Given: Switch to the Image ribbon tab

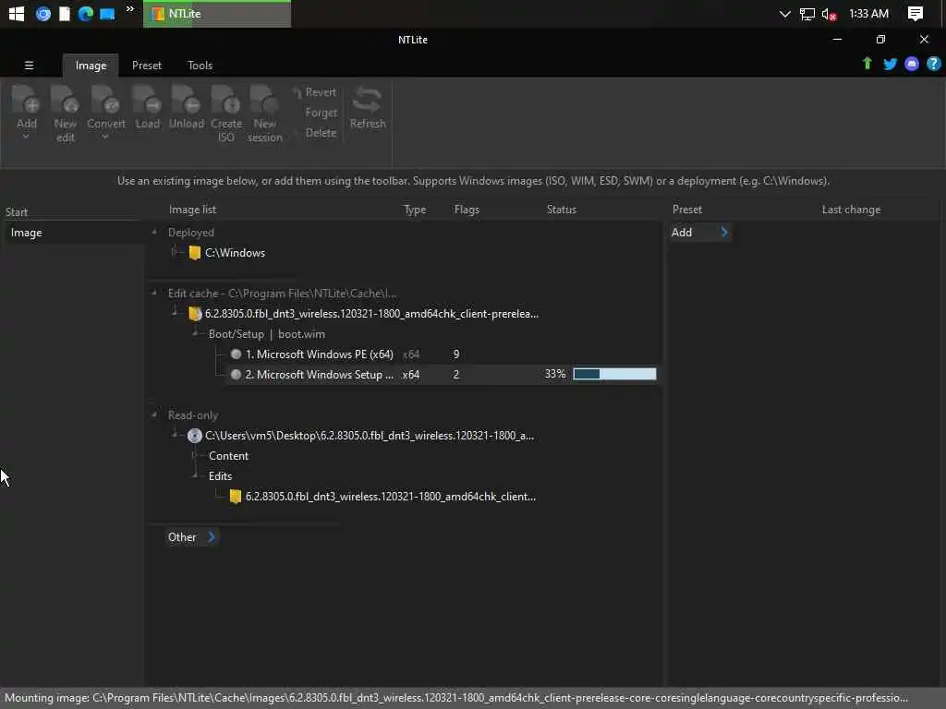Looking at the screenshot, I should point(91,66).
